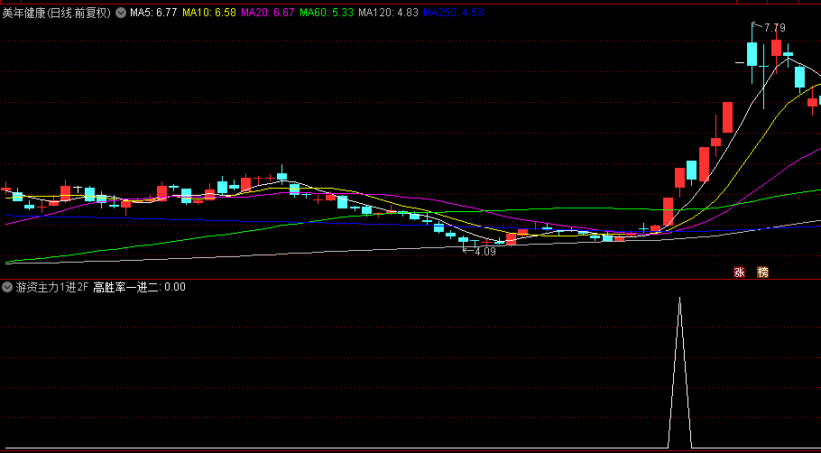Click the 榜 marker icon
Viewport: 821px width, 453px height.
763,272
